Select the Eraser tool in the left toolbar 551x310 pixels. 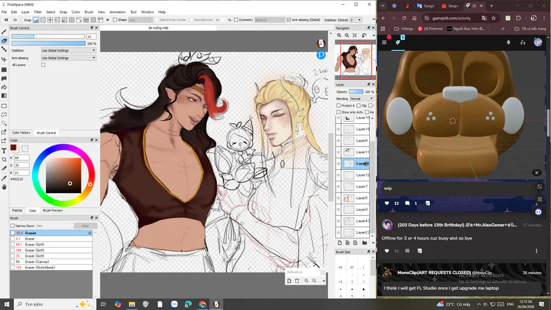[x=4, y=41]
